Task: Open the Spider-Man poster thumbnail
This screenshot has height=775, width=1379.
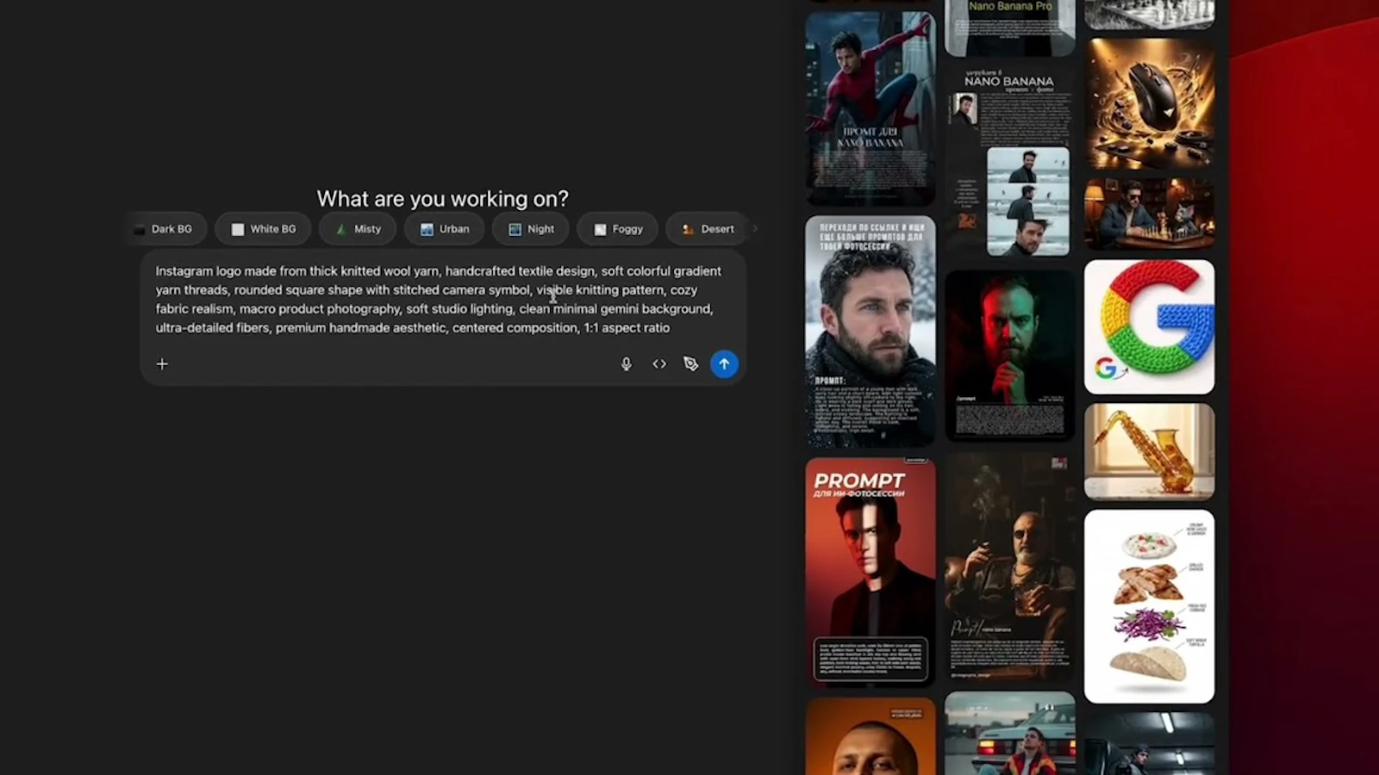Action: (x=870, y=108)
